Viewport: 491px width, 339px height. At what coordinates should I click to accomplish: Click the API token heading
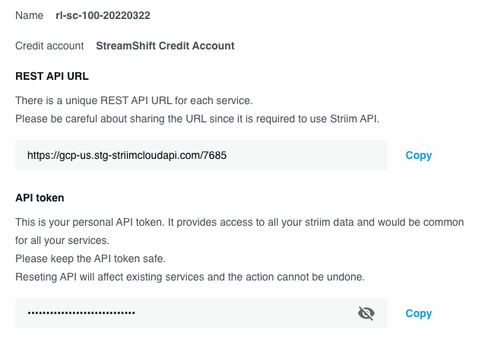point(40,198)
